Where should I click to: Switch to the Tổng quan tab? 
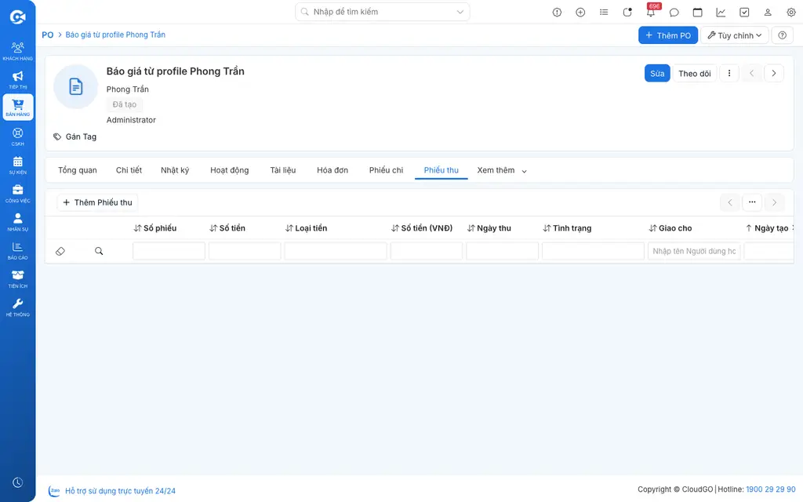[x=78, y=170]
